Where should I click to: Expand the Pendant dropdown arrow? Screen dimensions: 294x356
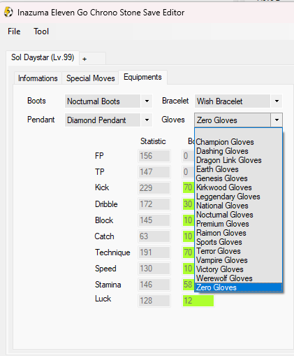click(x=147, y=120)
